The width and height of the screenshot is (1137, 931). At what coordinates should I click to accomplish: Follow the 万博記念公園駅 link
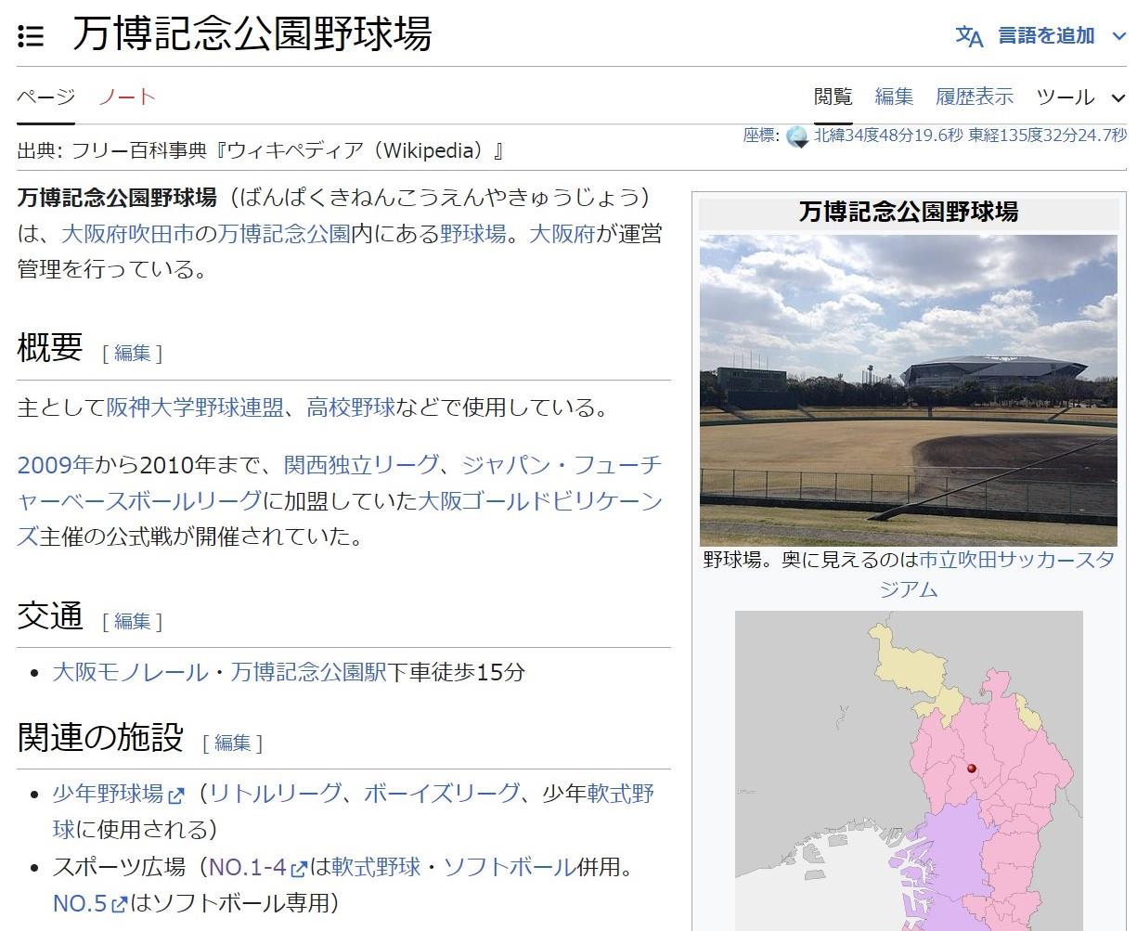pyautogui.click(x=308, y=671)
